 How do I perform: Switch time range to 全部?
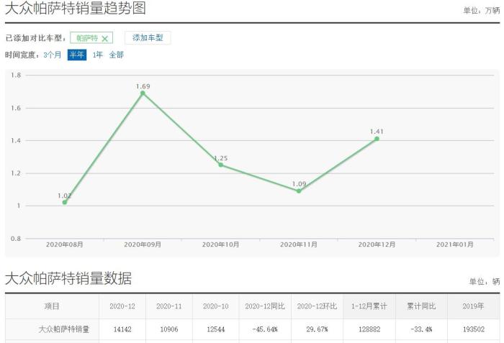(x=116, y=55)
